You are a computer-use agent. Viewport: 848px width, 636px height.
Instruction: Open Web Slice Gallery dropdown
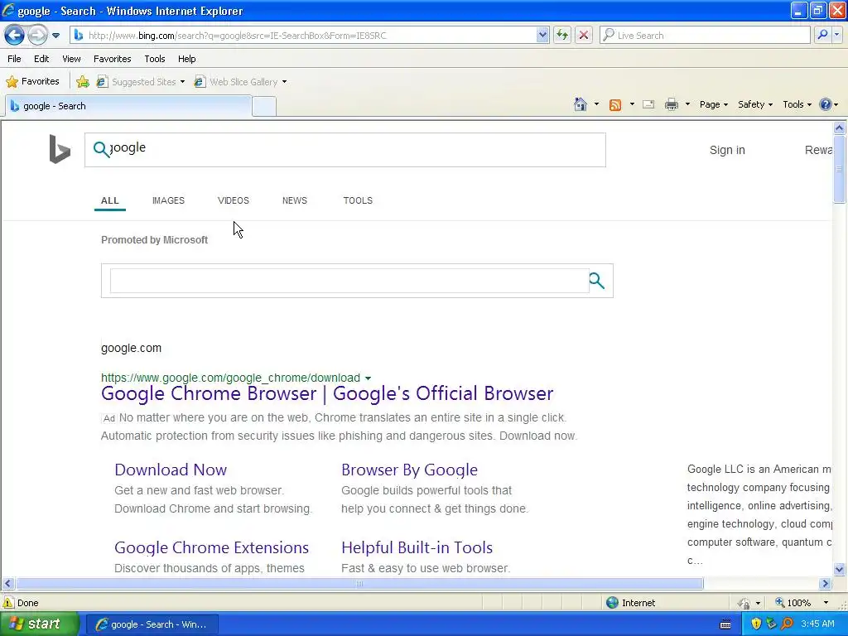point(241,82)
